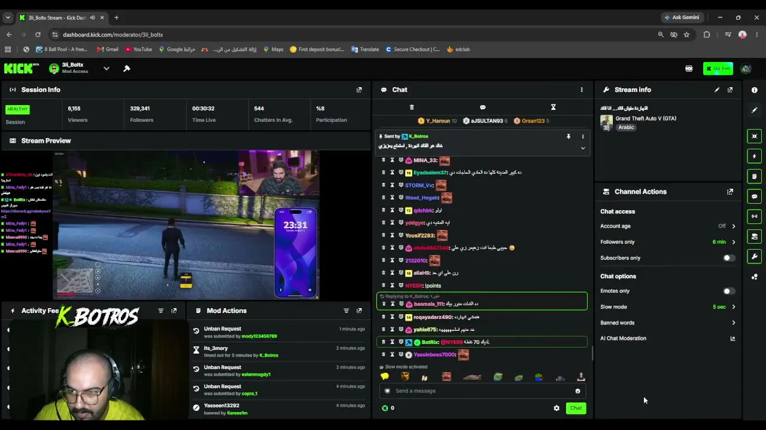Expand the Account age setting
This screenshot has width=766, height=430.
tap(734, 226)
